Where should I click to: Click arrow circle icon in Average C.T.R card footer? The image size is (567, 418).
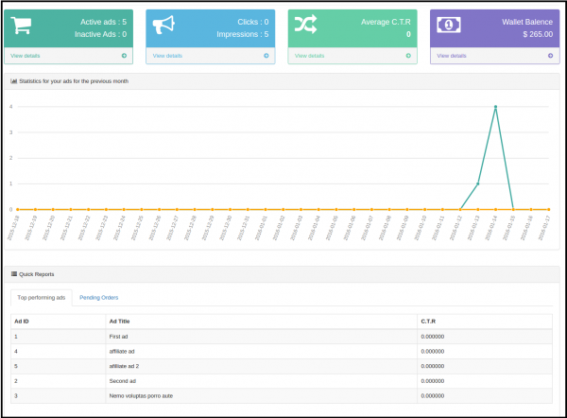tap(408, 56)
